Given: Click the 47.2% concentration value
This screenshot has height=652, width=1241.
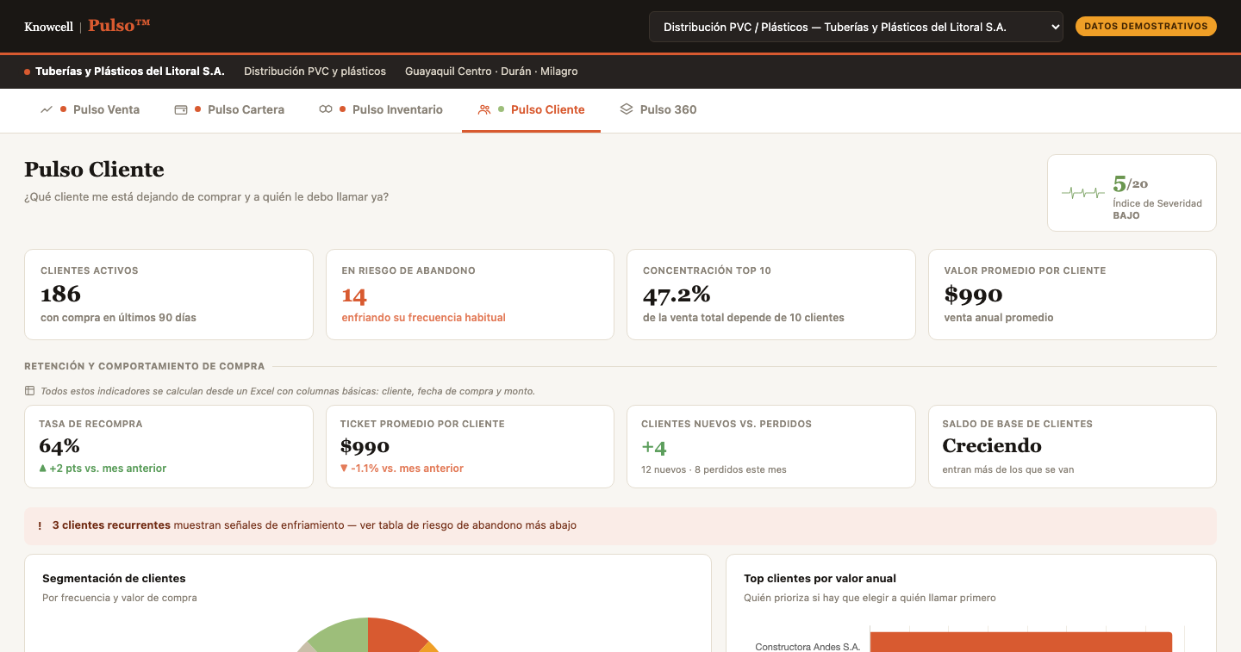Looking at the screenshot, I should tap(677, 295).
